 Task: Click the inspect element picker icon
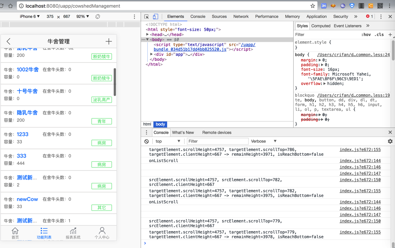[147, 16]
